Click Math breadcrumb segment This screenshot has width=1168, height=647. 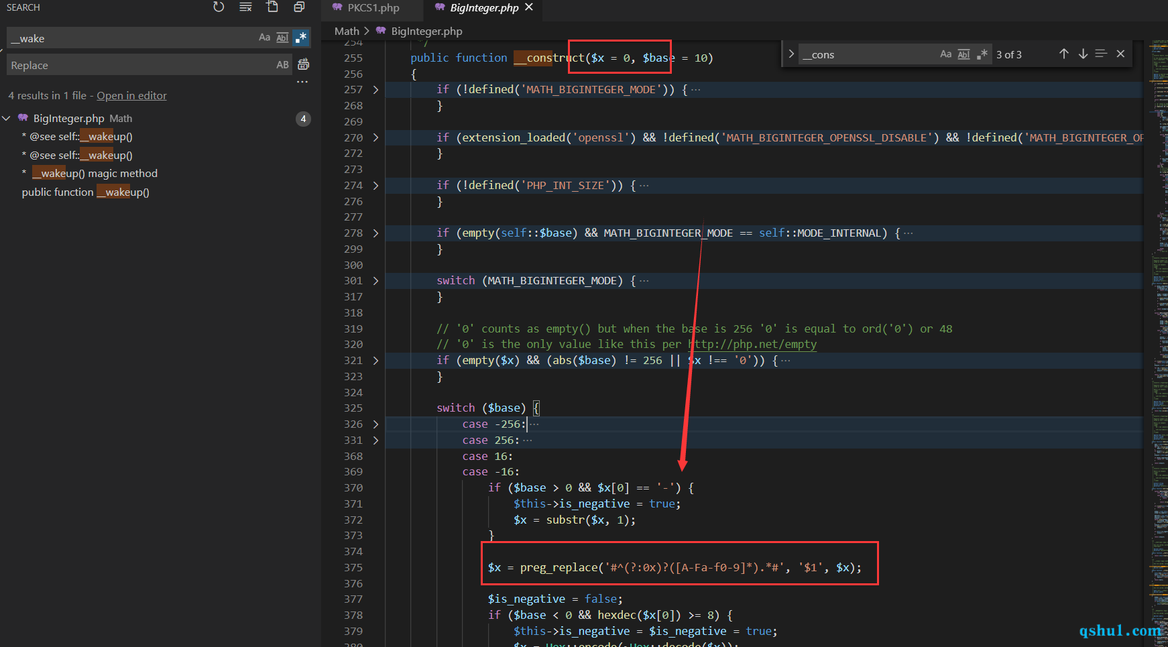(347, 32)
